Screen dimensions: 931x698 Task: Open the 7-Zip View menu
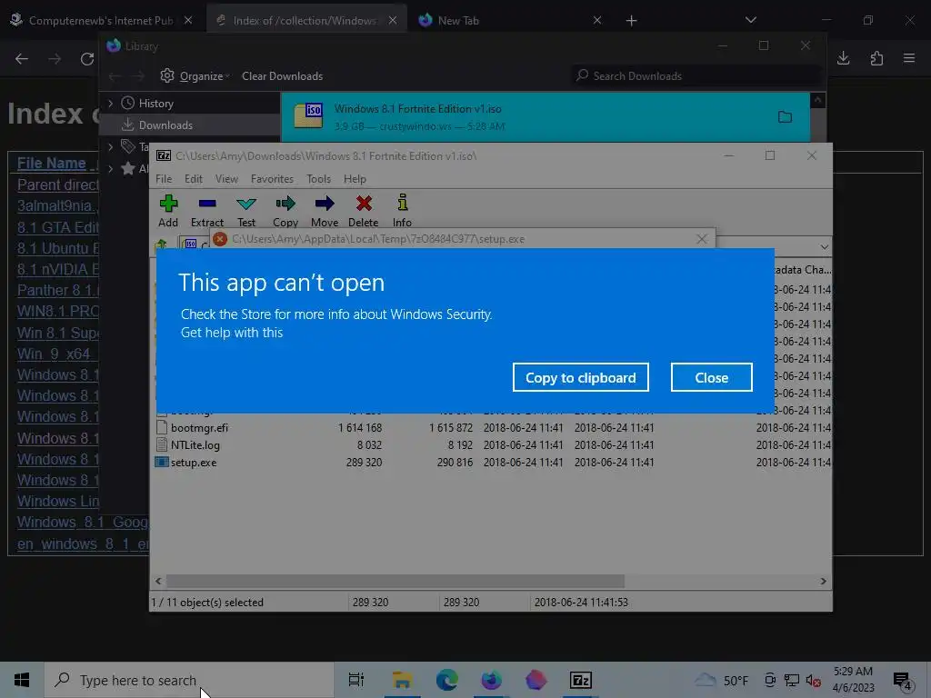tap(226, 179)
